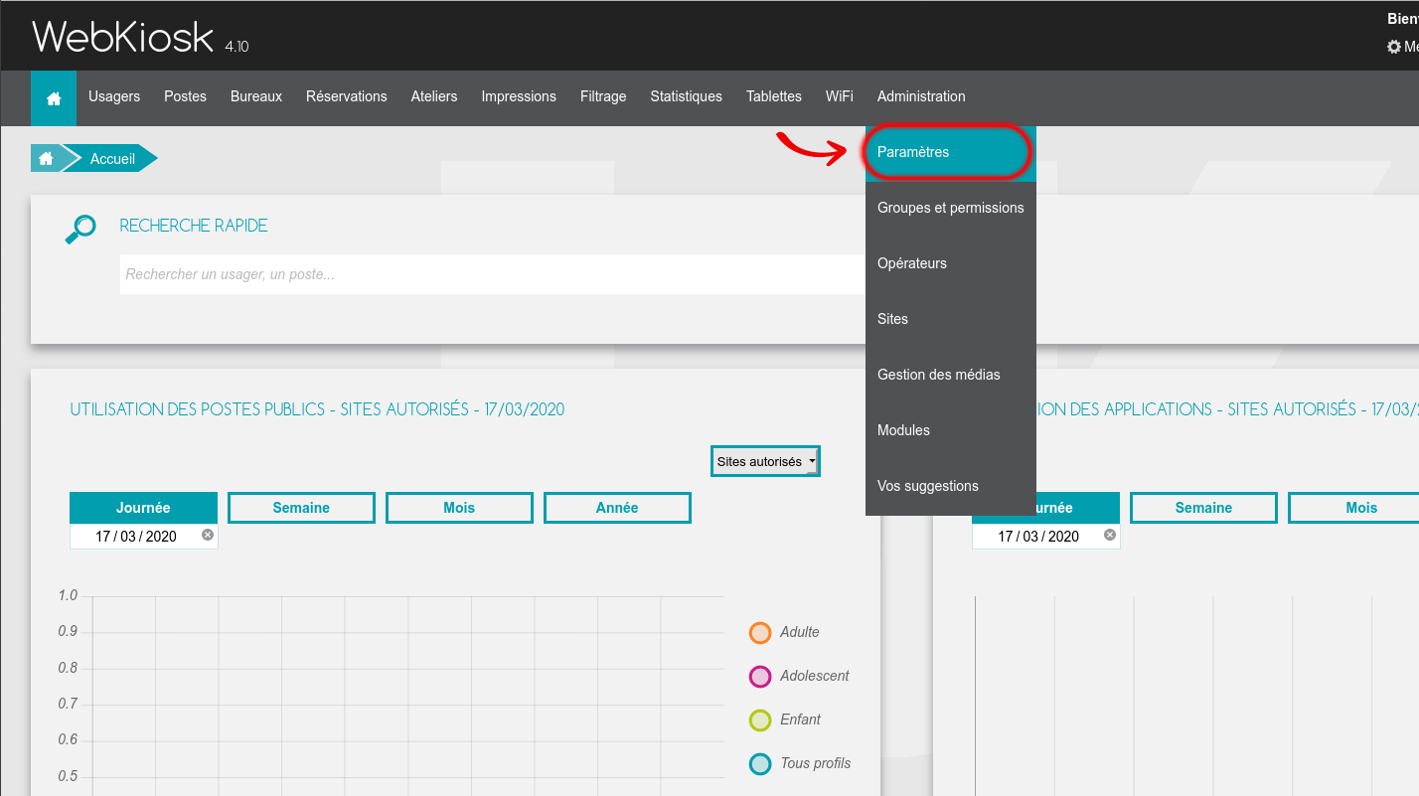Click the Utilisation des postes publics heading
This screenshot has width=1419, height=796.
tap(317, 409)
